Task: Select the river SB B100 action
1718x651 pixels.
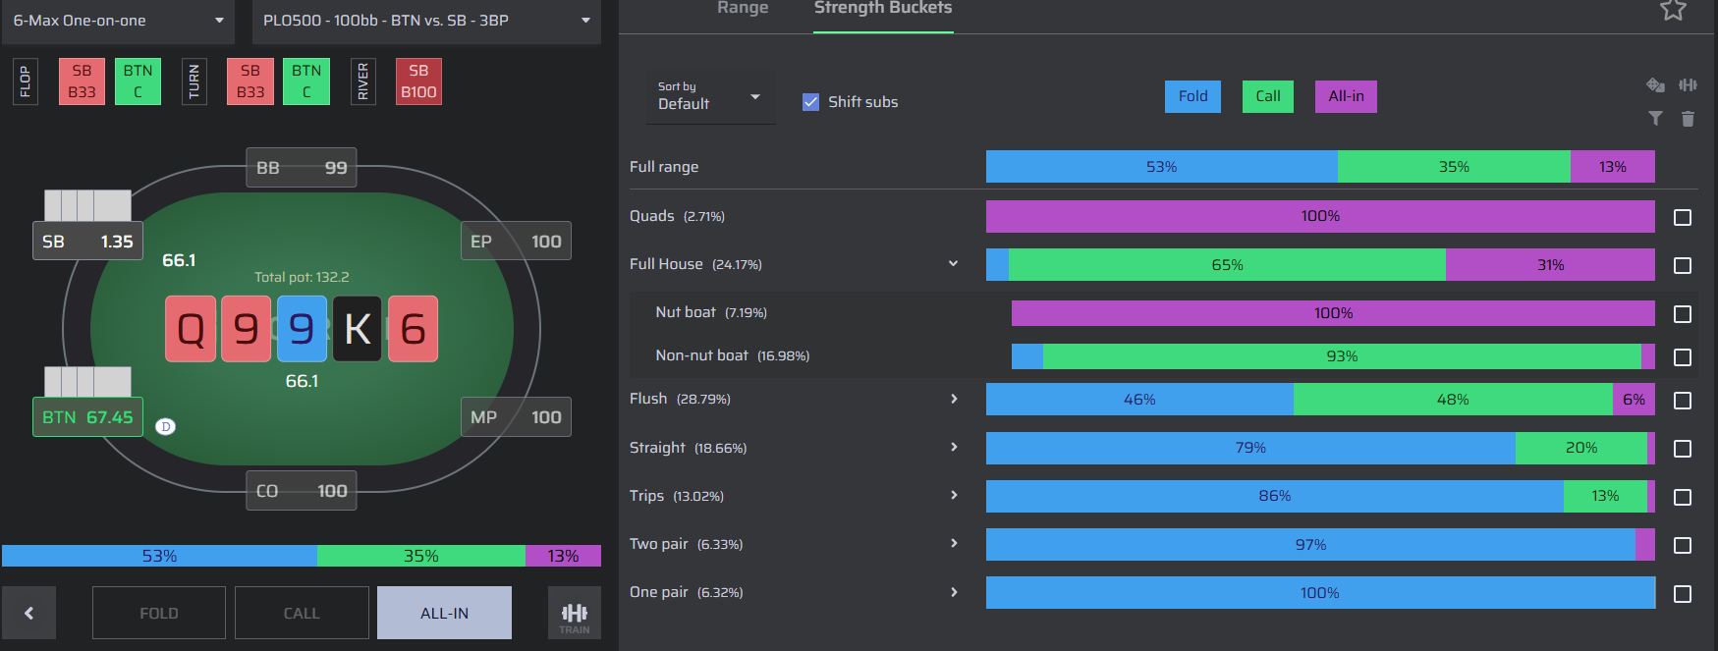Action: coord(418,81)
